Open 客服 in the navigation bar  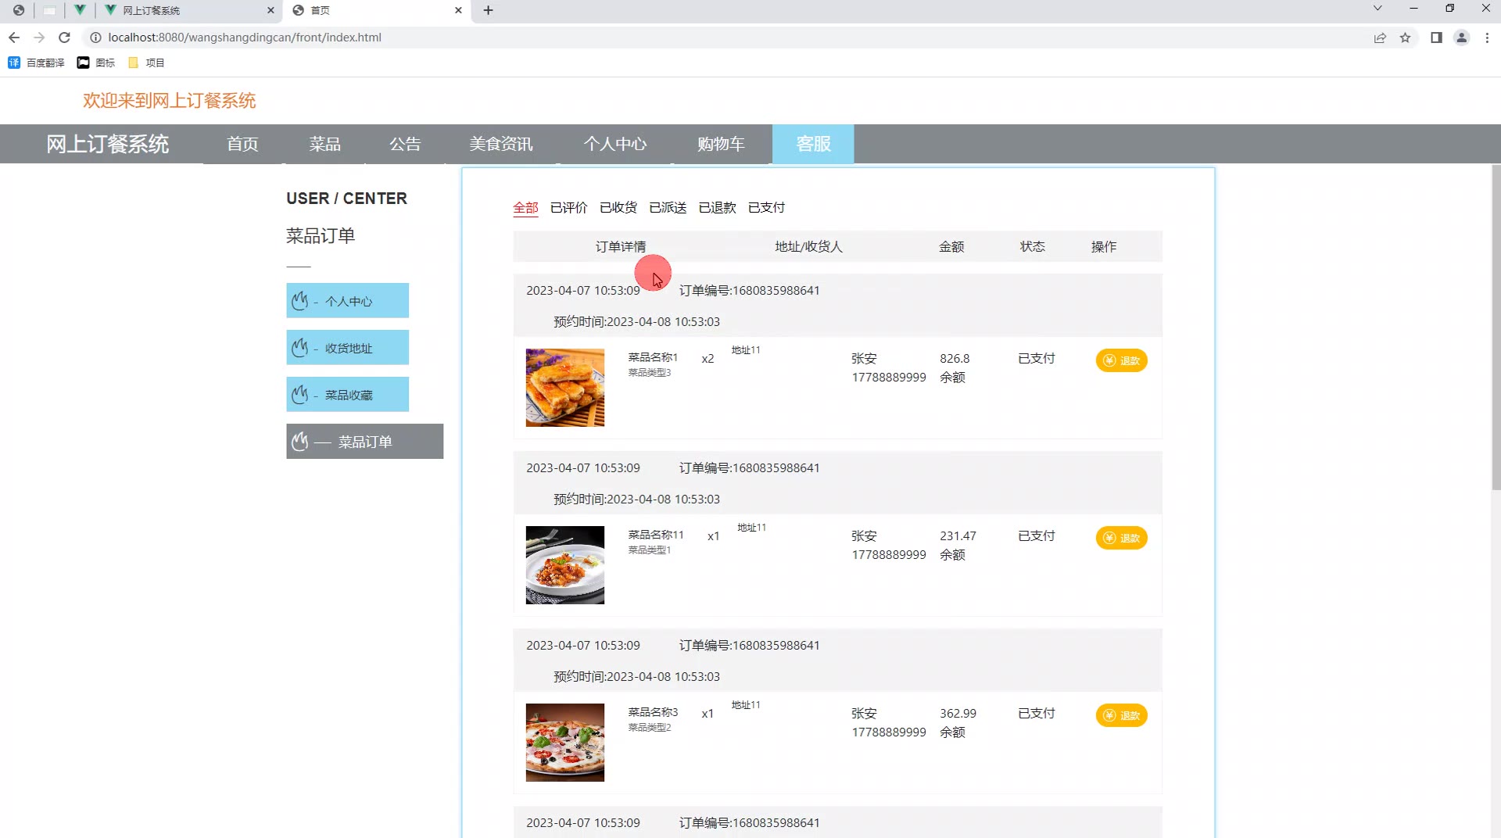tap(813, 144)
